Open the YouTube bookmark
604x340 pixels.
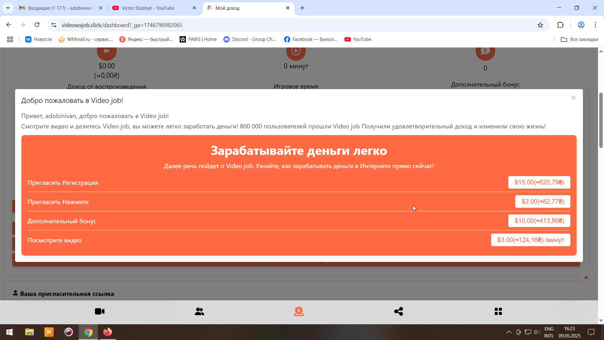point(358,39)
